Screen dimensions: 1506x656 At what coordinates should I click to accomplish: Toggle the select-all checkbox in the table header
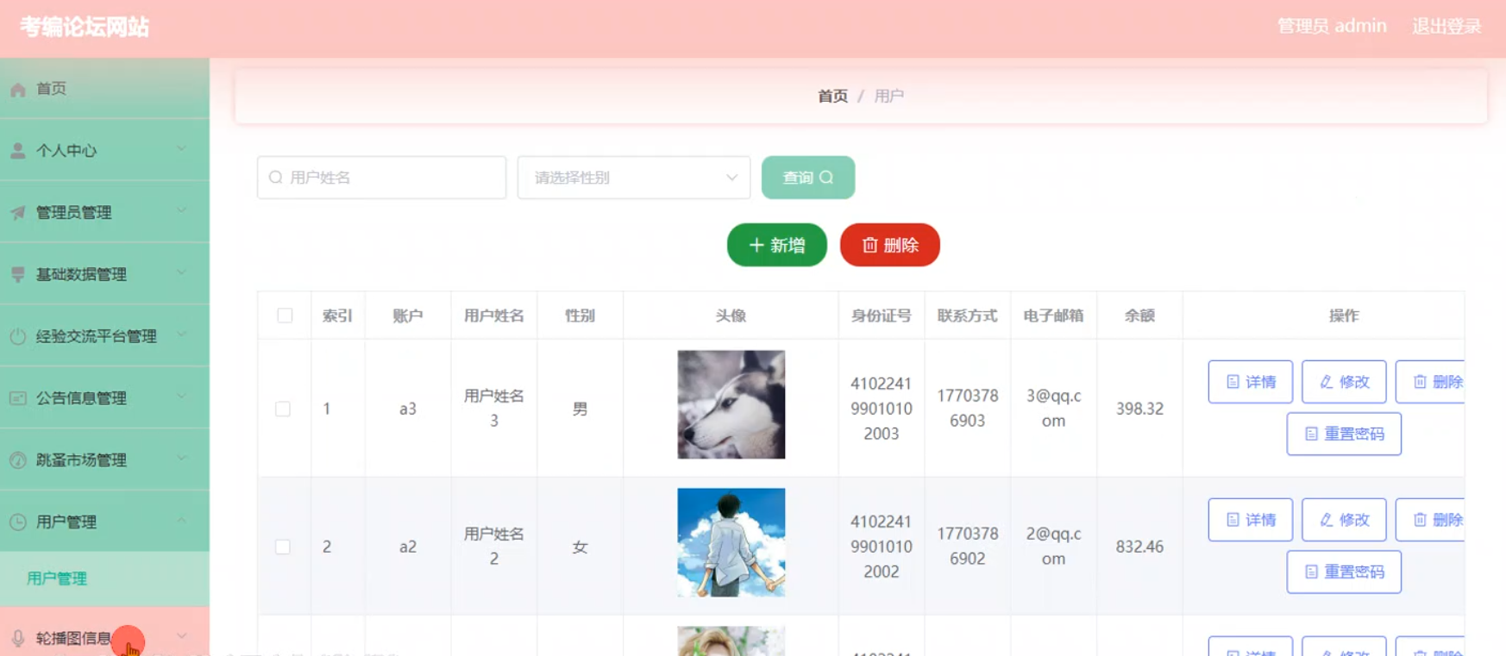pos(285,316)
